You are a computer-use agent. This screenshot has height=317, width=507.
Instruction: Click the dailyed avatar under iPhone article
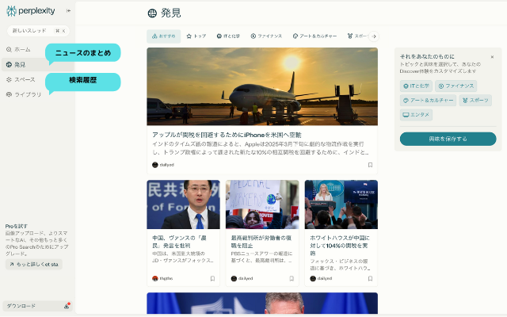[155, 165]
